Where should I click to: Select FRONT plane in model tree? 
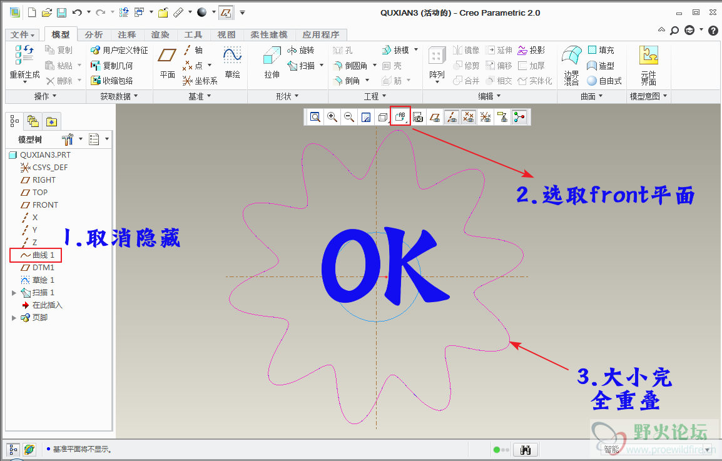(39, 205)
